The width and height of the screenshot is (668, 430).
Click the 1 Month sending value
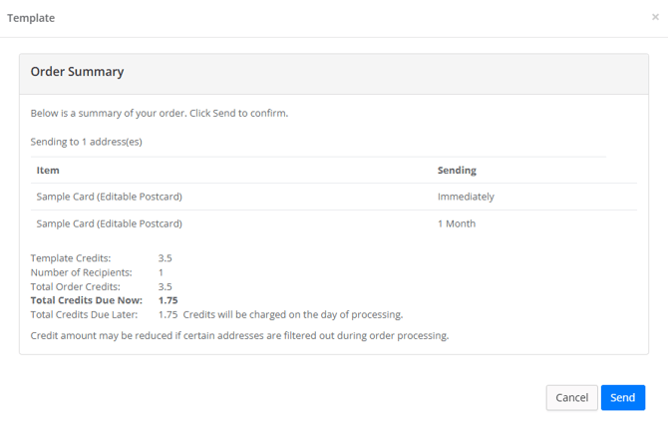click(457, 223)
